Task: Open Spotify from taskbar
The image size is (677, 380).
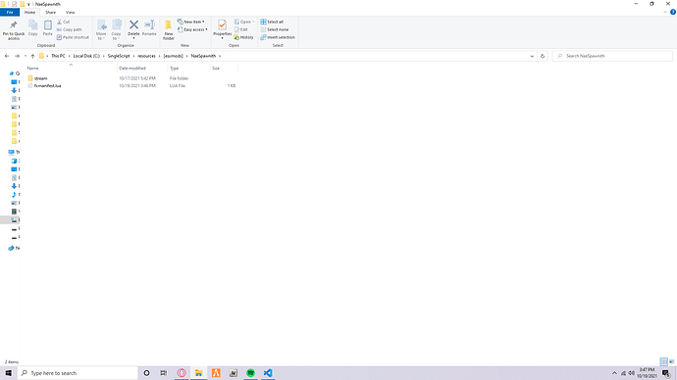Action: (250, 373)
